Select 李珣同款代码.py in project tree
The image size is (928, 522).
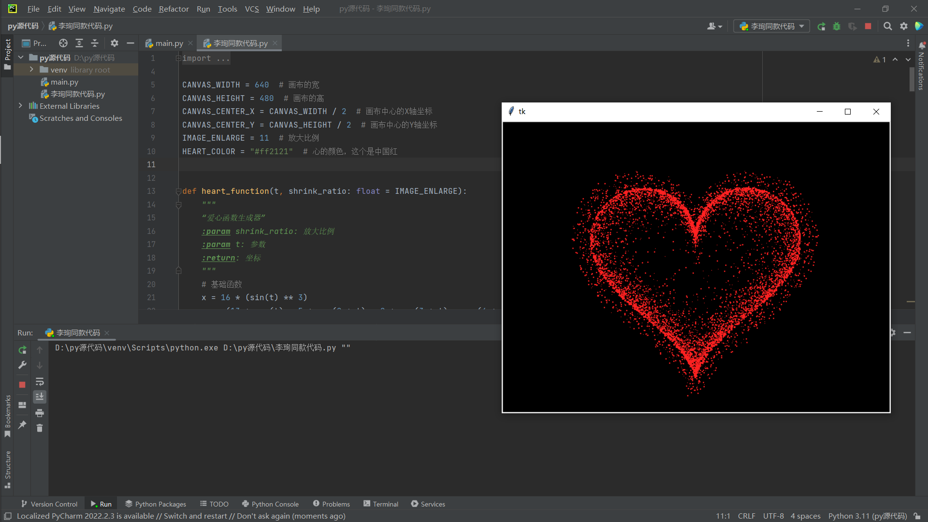78,94
